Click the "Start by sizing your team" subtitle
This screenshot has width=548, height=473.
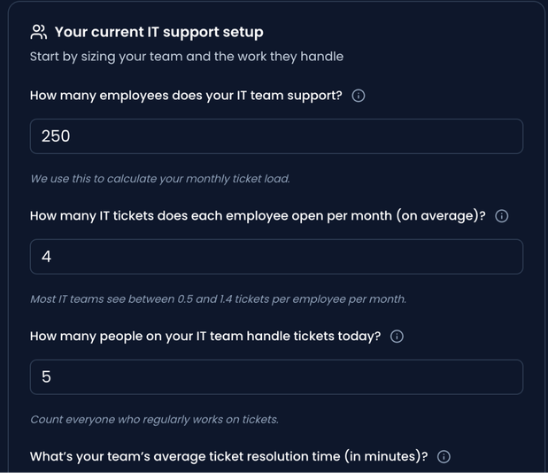[186, 57]
